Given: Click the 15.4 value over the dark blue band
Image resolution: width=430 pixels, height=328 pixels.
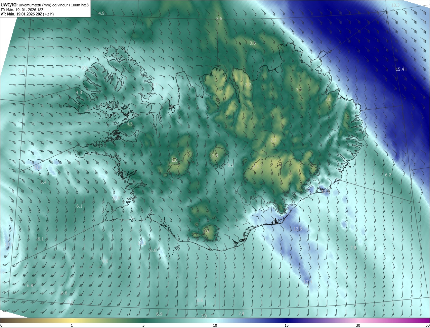Looking at the screenshot, I should (x=400, y=69).
